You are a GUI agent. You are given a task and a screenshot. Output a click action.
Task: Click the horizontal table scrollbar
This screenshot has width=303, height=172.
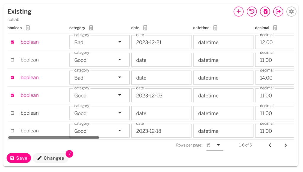click(54, 137)
